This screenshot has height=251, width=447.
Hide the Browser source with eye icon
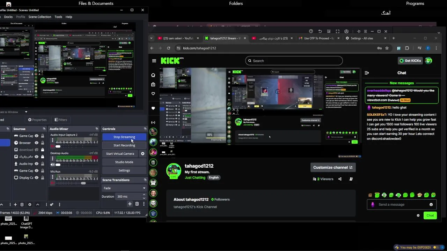[36, 143]
